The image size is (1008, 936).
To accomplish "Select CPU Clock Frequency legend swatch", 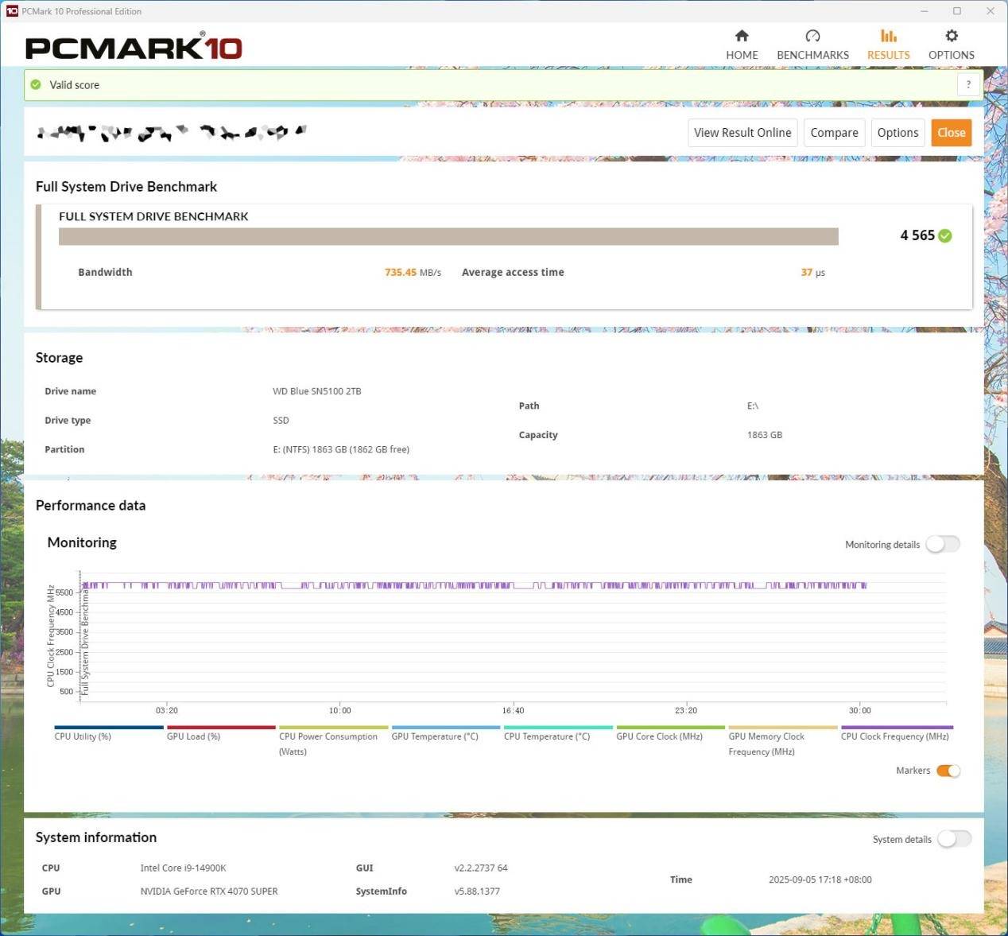I will (896, 727).
